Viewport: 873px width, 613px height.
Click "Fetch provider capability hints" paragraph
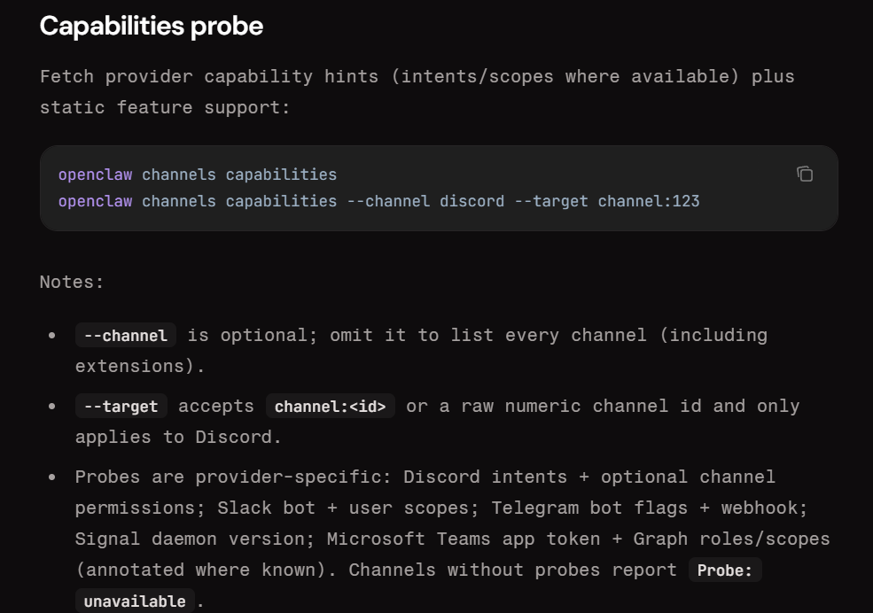[x=417, y=92]
